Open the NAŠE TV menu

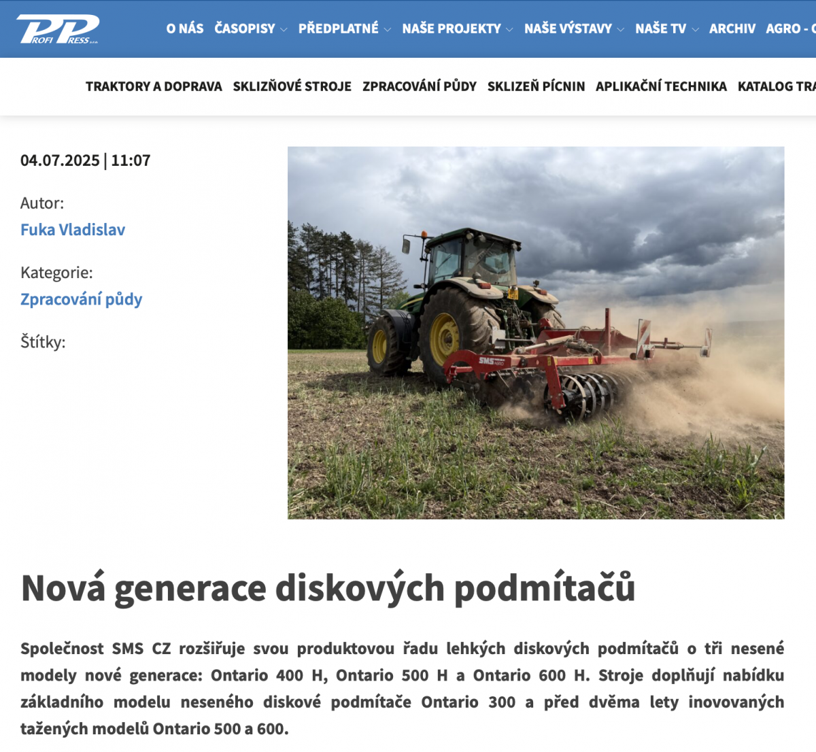661,29
